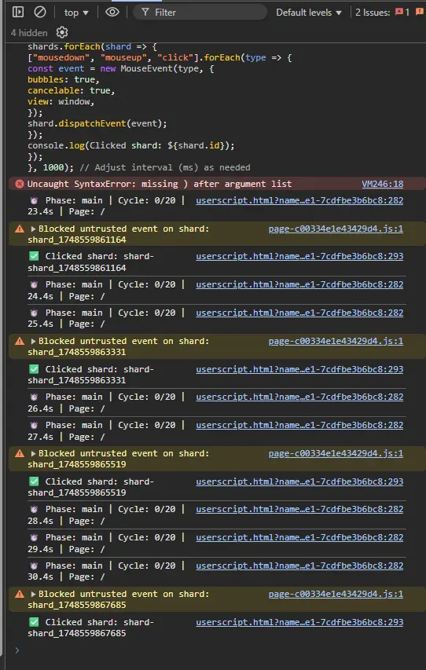Click the clock icon on the 30.4s log
The width and height of the screenshot is (426, 670).
pyautogui.click(x=34, y=566)
